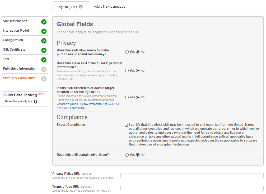Navigate to the Test section
Viewport: 266px width, 194px height.
(x=25, y=59)
